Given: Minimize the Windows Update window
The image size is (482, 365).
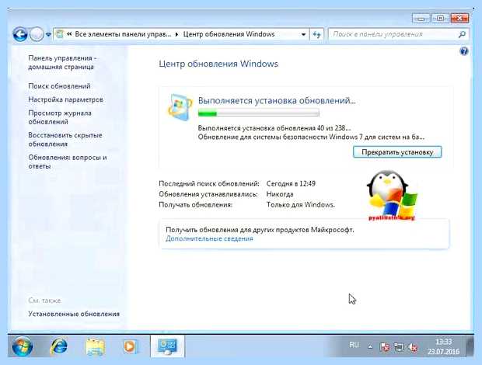Looking at the screenshot, I should (x=421, y=19).
